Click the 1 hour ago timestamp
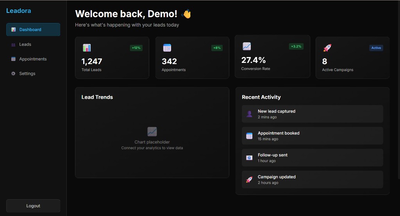Viewport: 400px width, 216px height. (x=266, y=161)
